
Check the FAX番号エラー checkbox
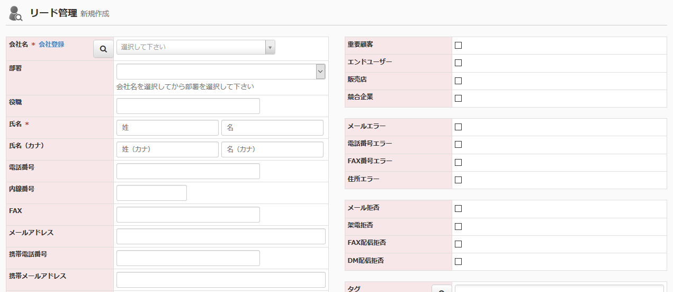[459, 163]
